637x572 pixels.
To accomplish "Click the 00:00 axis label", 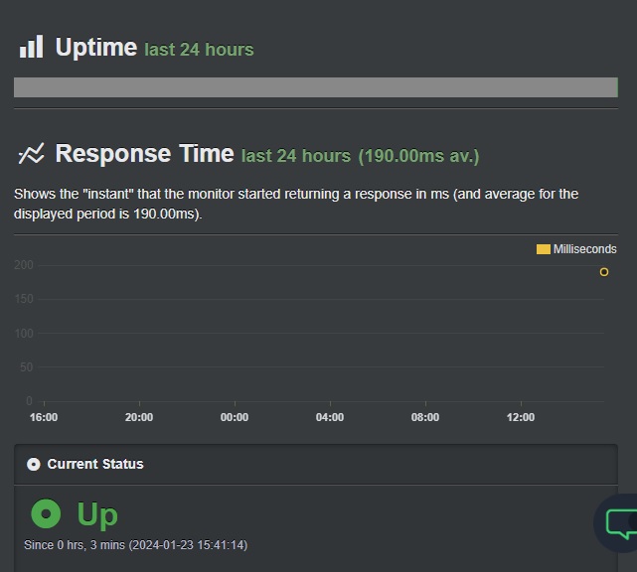I will (x=235, y=417).
